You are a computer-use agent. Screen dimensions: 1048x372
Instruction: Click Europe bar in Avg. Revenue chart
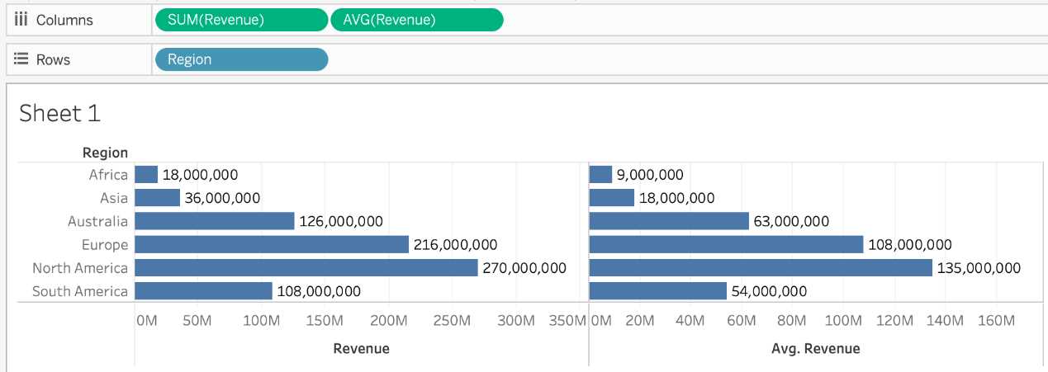click(726, 245)
